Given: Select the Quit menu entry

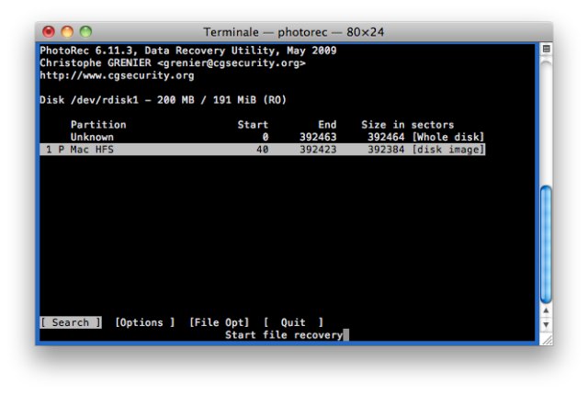Looking at the screenshot, I should click(293, 322).
